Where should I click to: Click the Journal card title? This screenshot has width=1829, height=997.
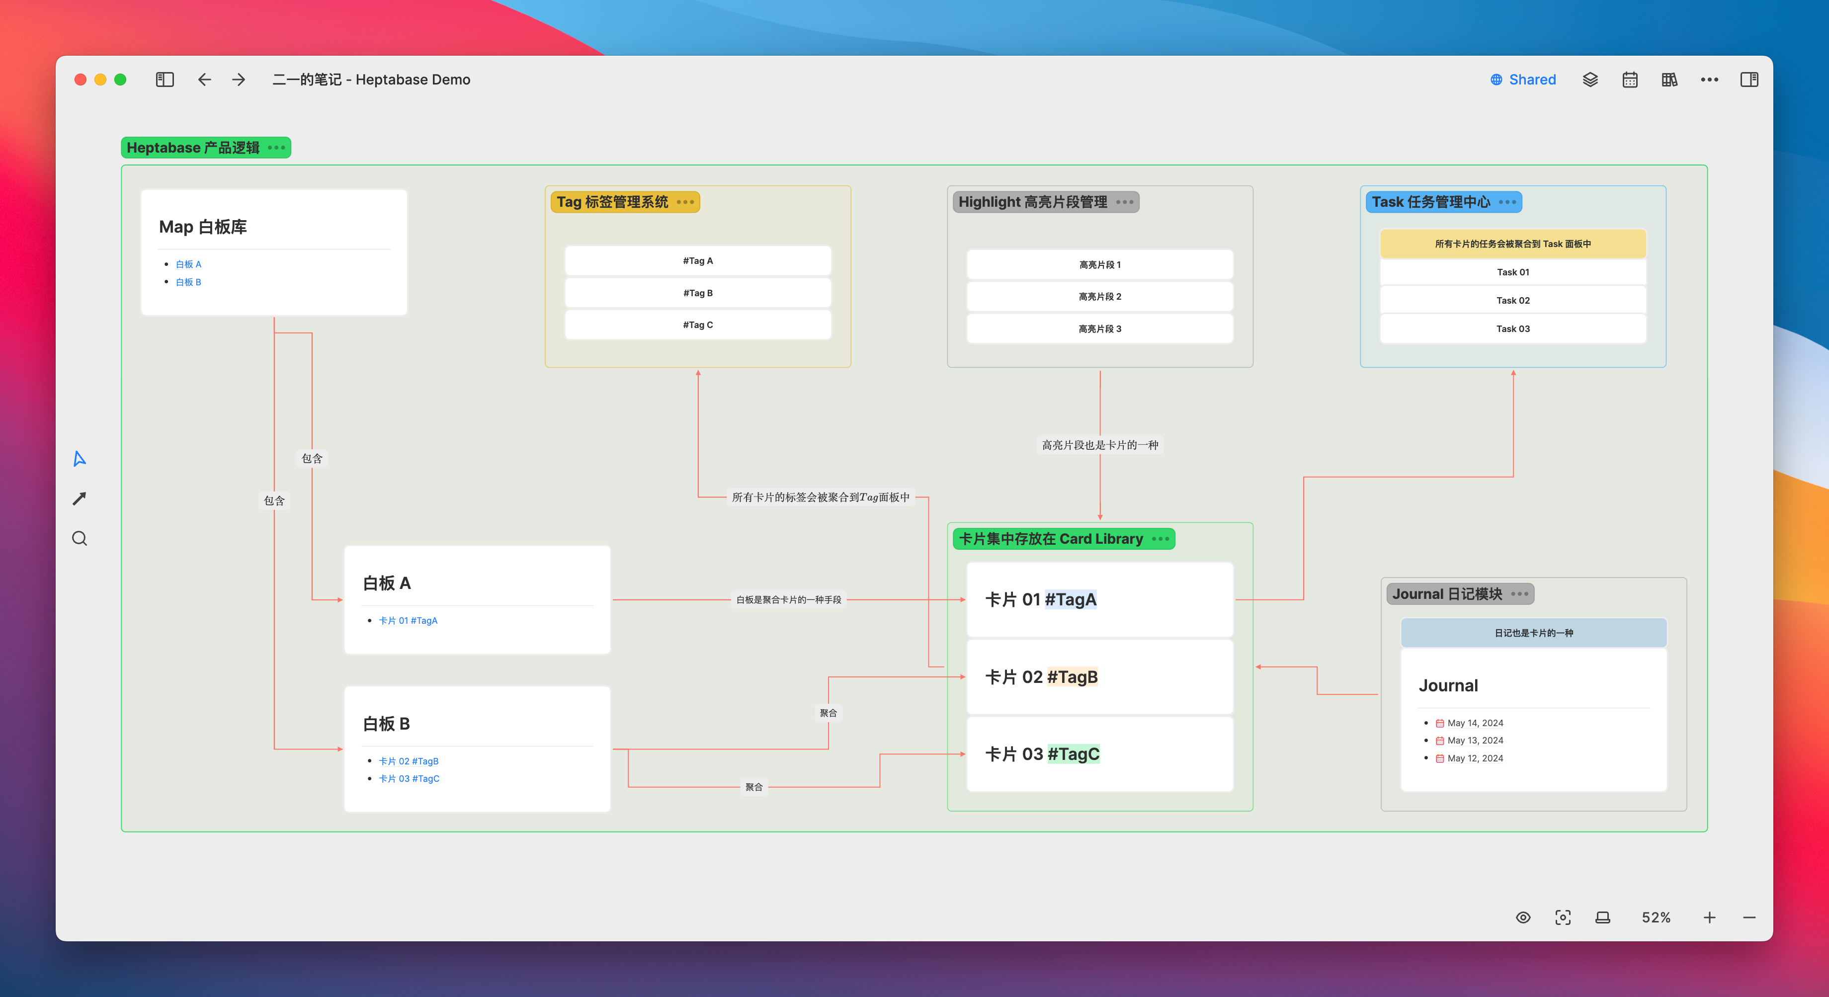(x=1448, y=686)
